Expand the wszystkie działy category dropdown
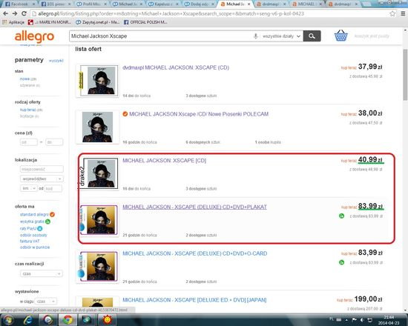 (281, 36)
